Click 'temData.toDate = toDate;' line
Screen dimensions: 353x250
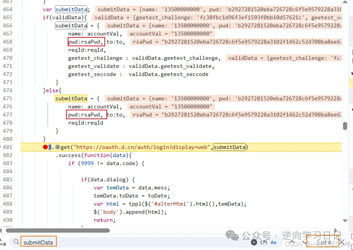[x=132, y=196]
